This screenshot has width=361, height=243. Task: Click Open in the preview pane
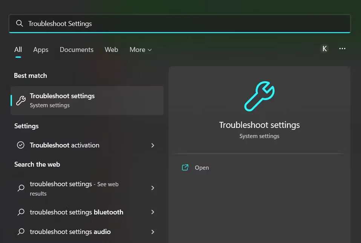point(202,167)
